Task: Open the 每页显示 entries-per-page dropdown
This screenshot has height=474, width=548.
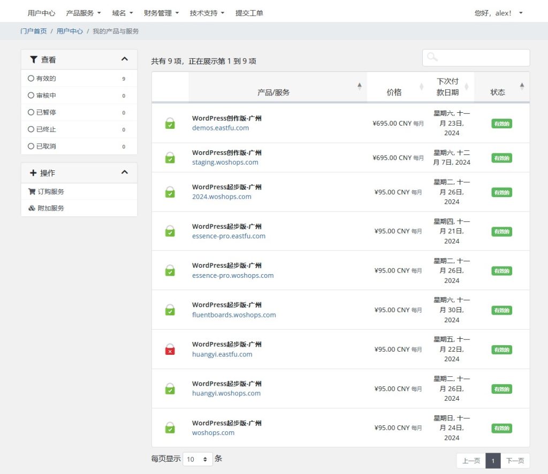Action: (197, 459)
